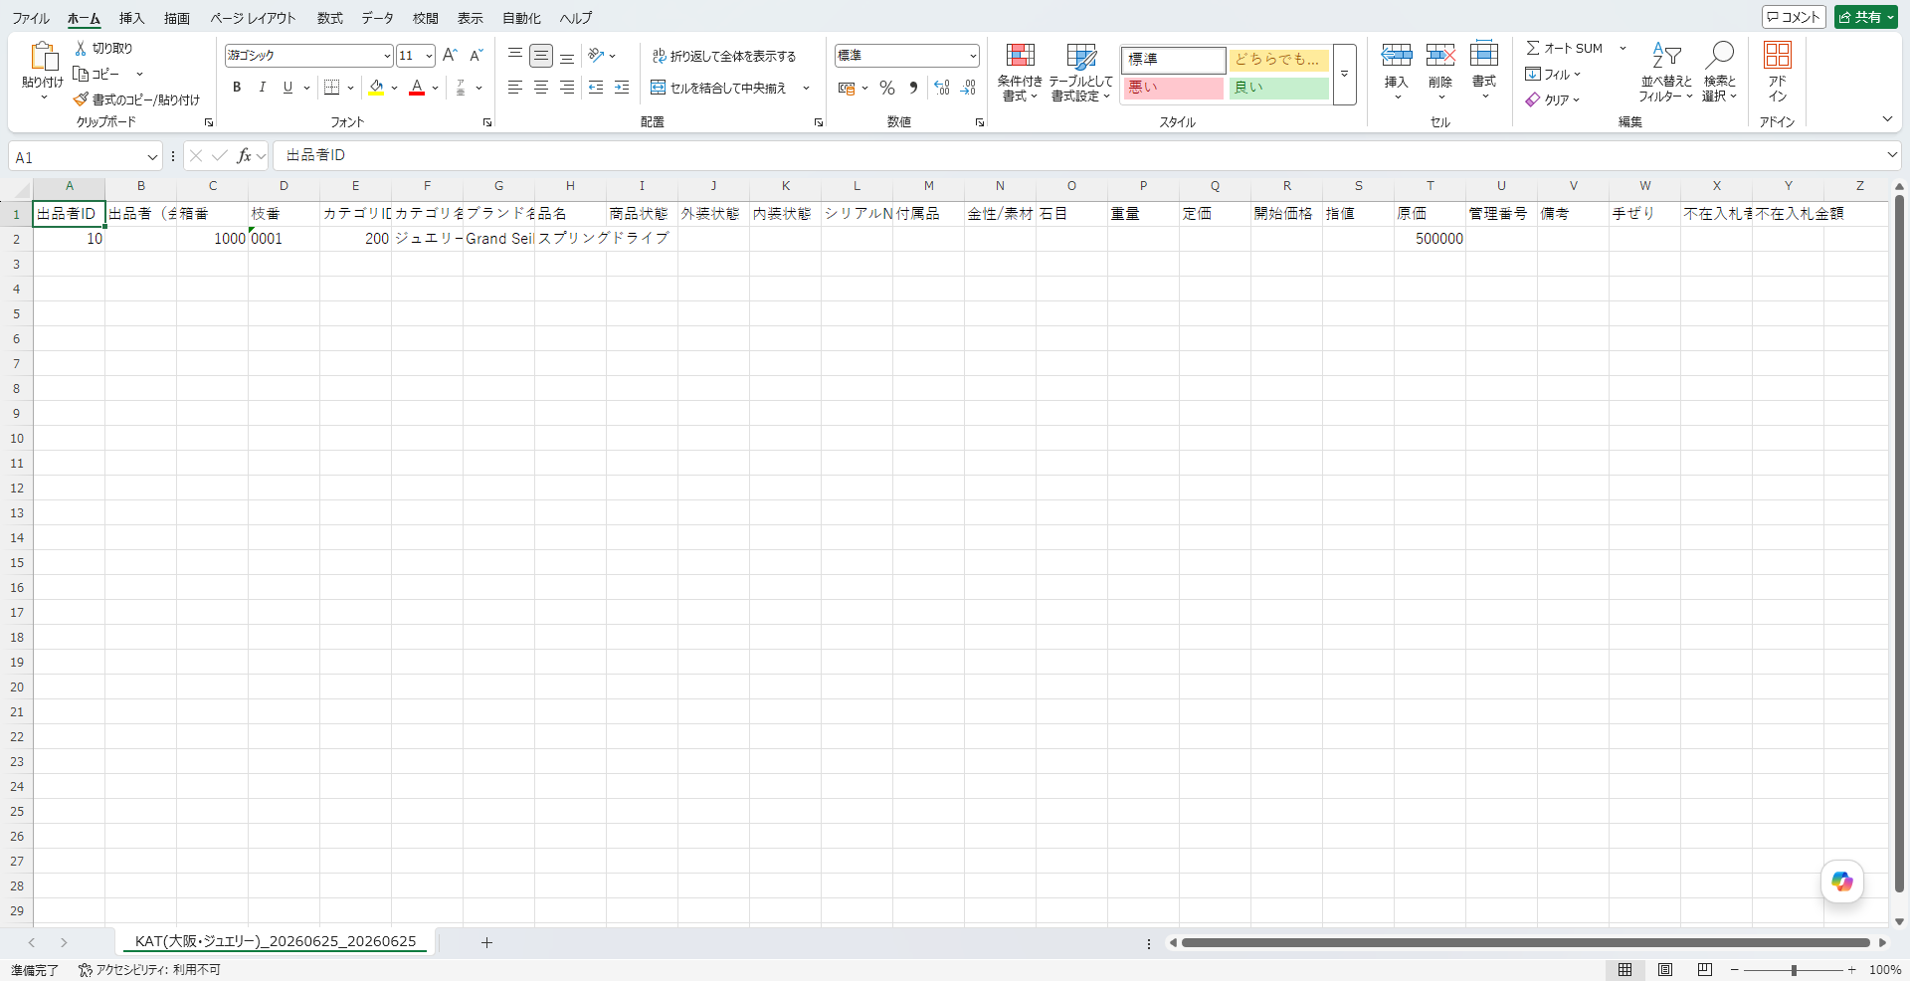
Task: Toggle Underline formatting
Action: [x=287, y=88]
